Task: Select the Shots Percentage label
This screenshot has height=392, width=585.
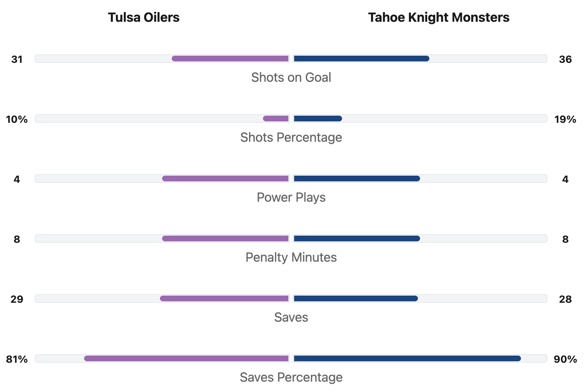Action: (x=291, y=137)
